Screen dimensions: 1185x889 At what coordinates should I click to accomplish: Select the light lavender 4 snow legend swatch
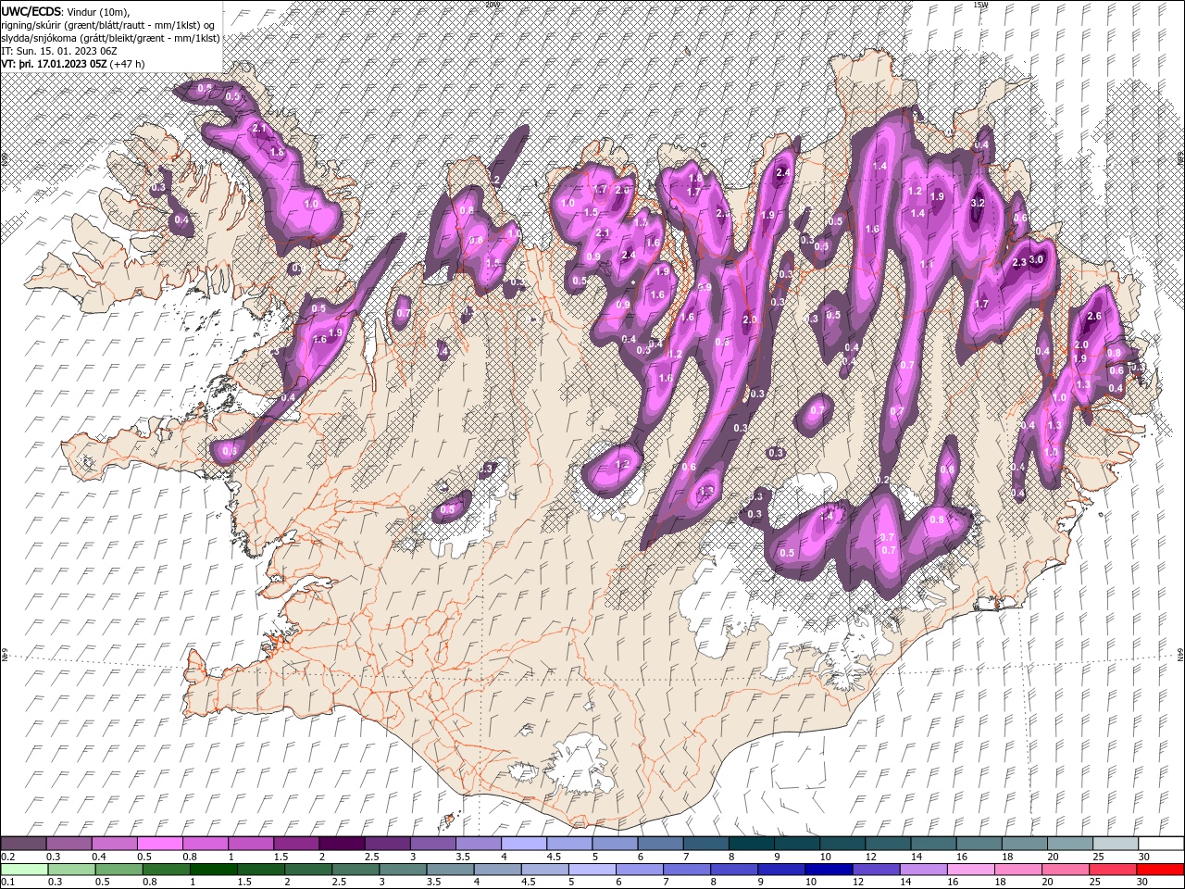(x=522, y=842)
